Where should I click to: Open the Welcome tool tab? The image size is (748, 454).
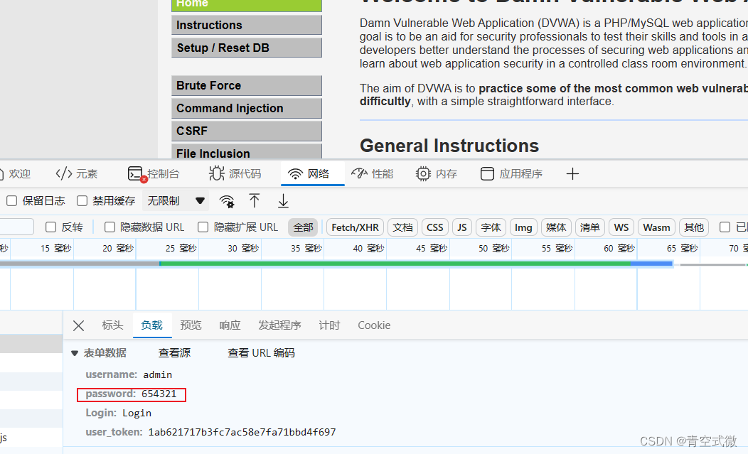tap(15, 174)
